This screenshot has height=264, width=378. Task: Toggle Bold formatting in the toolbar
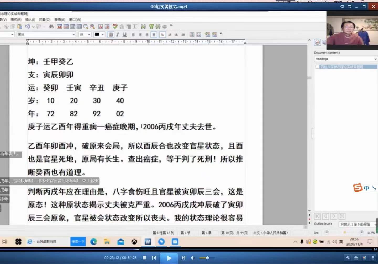tap(111, 34)
